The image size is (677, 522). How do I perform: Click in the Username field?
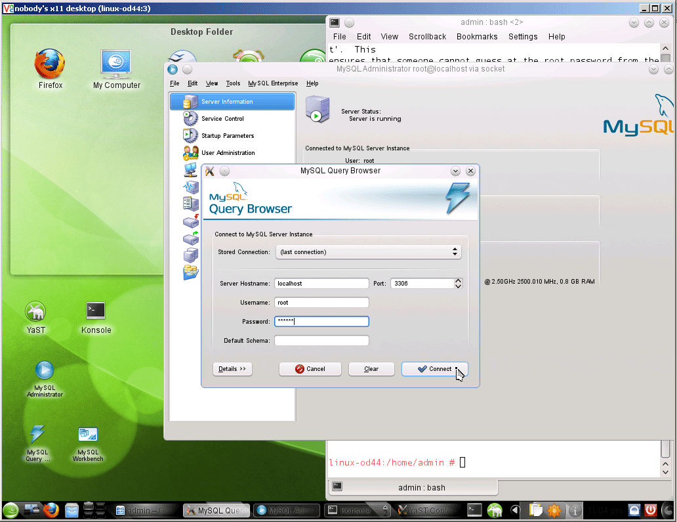321,303
